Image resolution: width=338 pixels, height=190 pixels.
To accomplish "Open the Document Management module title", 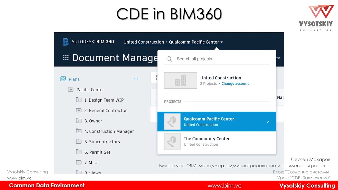I will 115,58.
